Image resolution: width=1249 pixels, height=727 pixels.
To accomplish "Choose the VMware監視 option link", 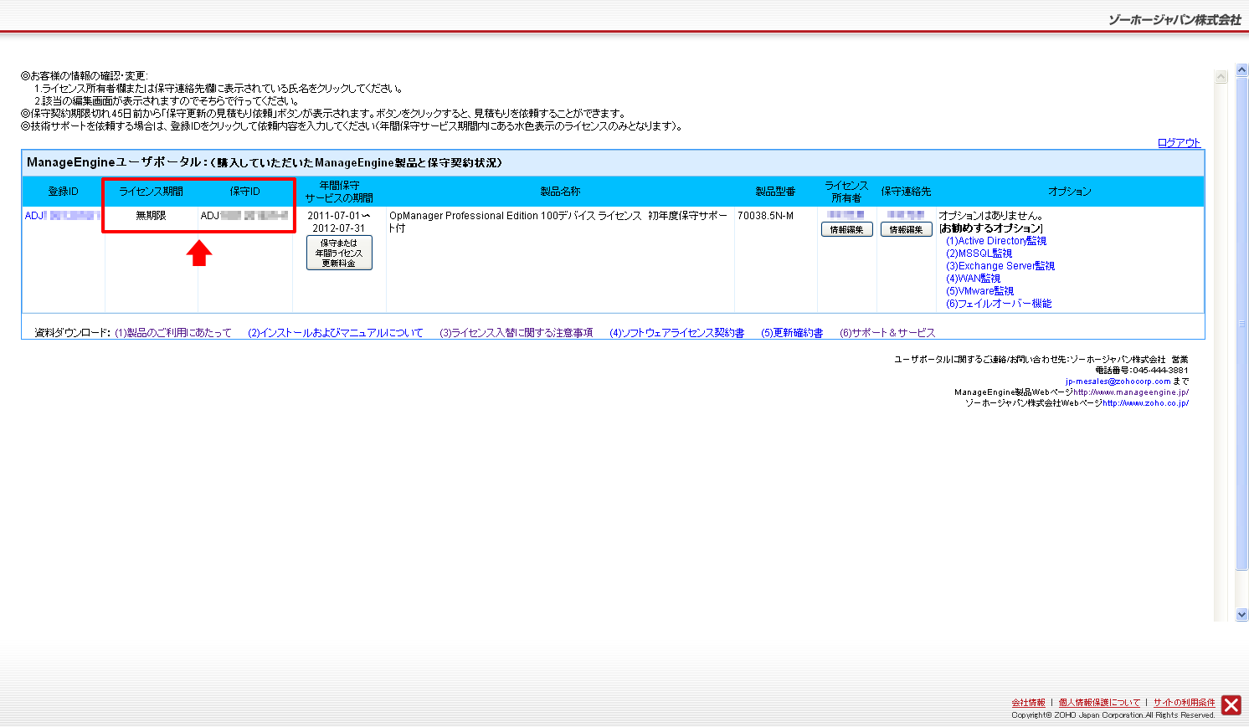I will (979, 291).
